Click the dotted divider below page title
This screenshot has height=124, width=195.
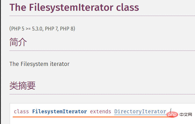click(102, 16)
